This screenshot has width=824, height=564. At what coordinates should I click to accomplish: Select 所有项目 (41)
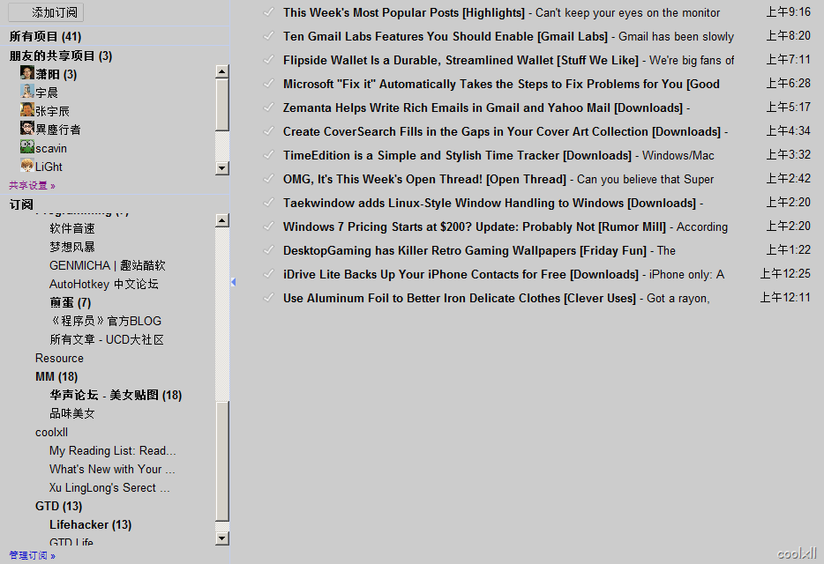(45, 36)
